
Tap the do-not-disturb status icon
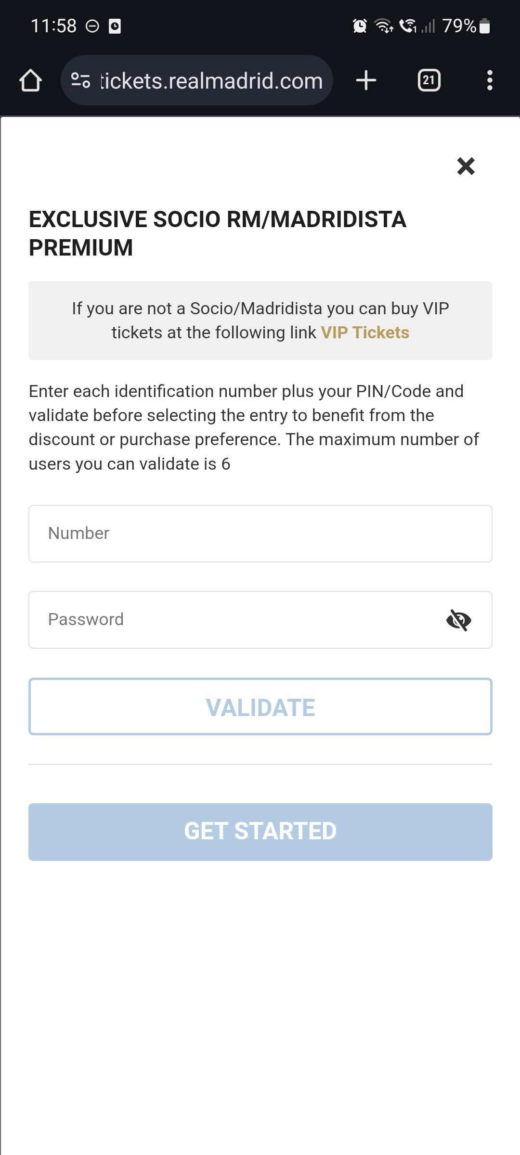coord(92,26)
